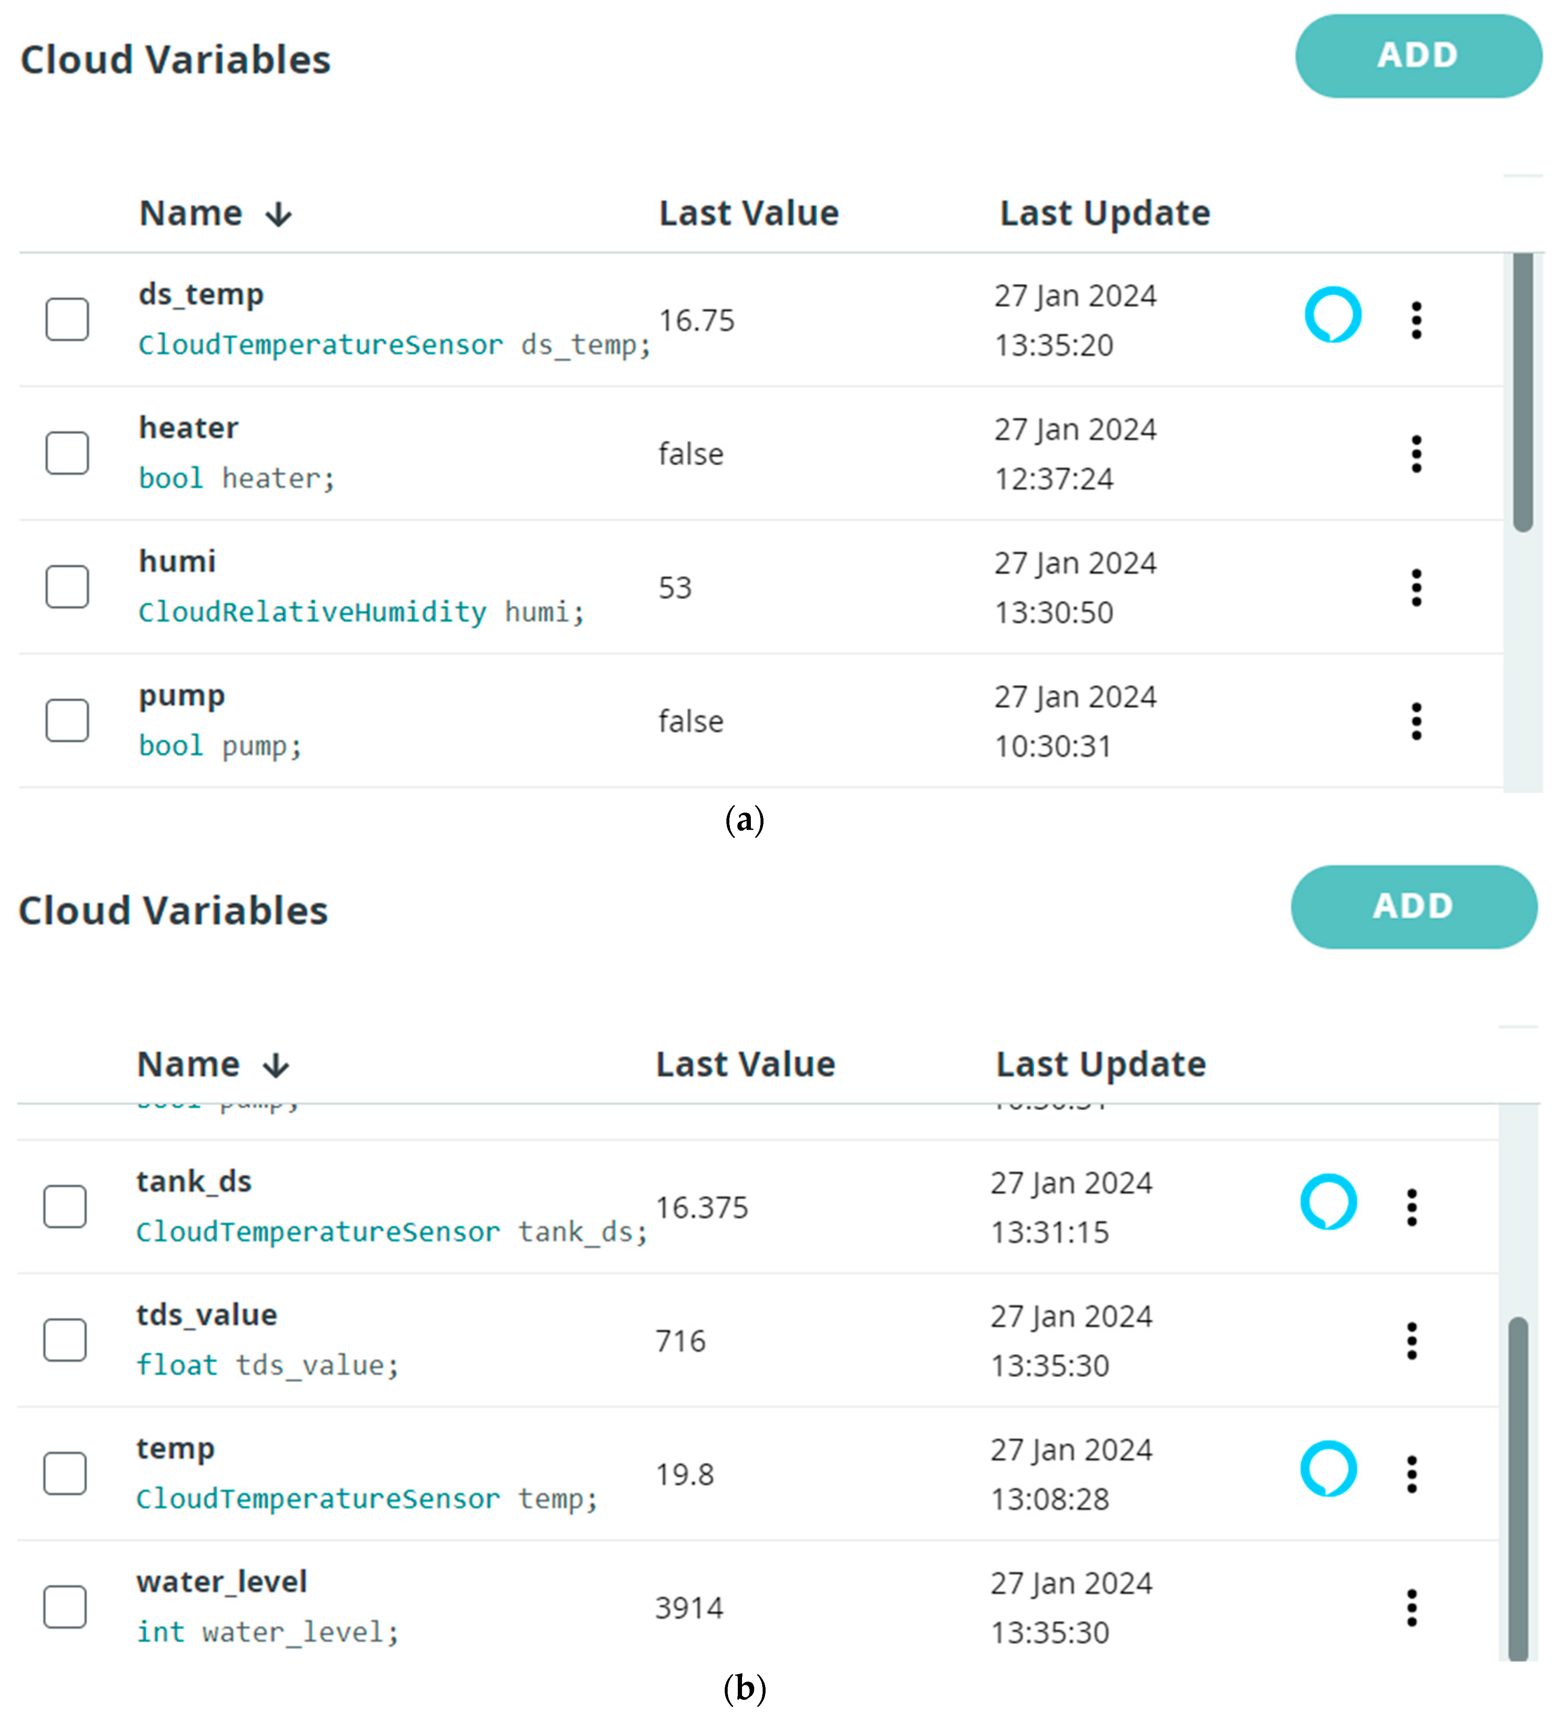Click the ADD button in panel (b)

coord(1414,907)
